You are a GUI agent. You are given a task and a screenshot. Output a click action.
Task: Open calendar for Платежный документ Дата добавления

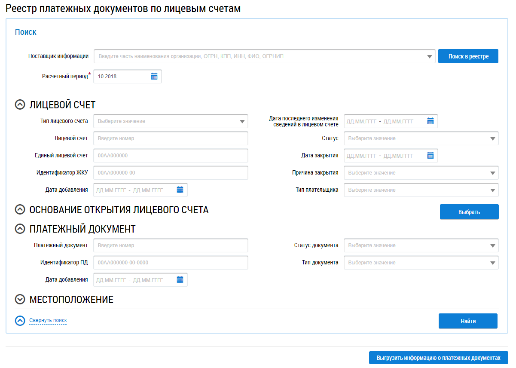click(x=180, y=280)
